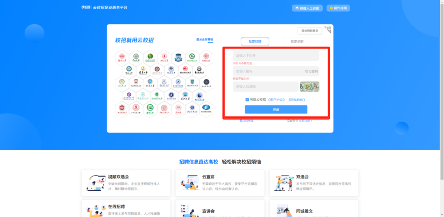Click 立即注册 to register an account
The image size is (444, 217).
pos(305,121)
